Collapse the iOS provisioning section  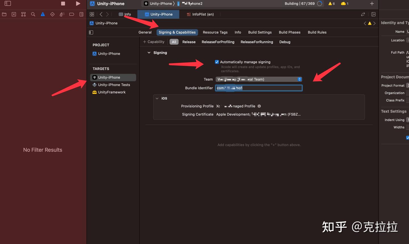[157, 98]
